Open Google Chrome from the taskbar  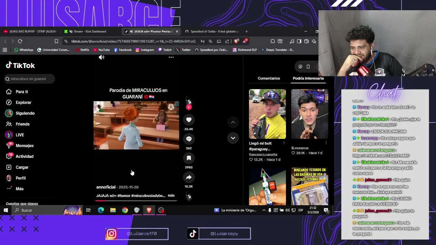click(x=125, y=210)
